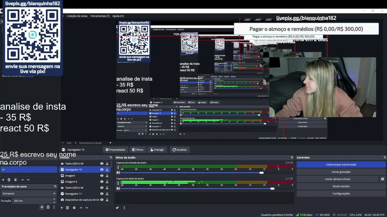Decrease transition duration with down arrow

click(54, 202)
